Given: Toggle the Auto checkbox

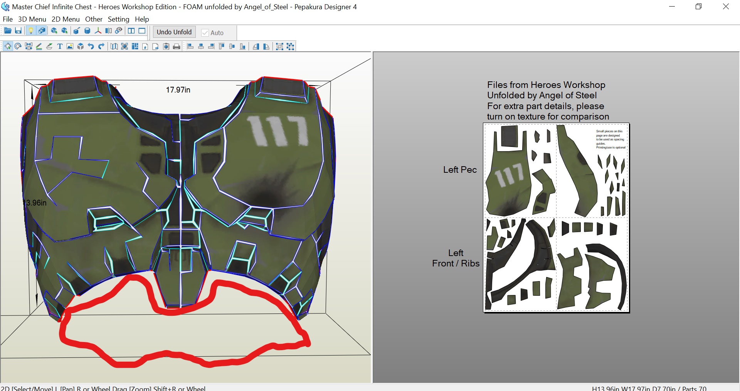Looking at the screenshot, I should click(205, 33).
